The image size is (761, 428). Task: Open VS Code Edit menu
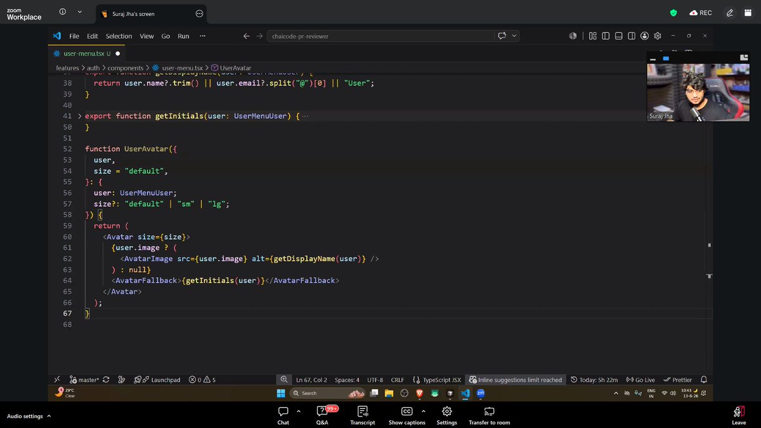point(93,36)
